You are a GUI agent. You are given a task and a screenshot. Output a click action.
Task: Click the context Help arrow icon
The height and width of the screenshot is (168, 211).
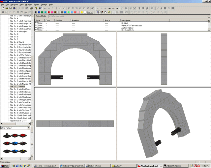pyautogui.click(x=40, y=8)
